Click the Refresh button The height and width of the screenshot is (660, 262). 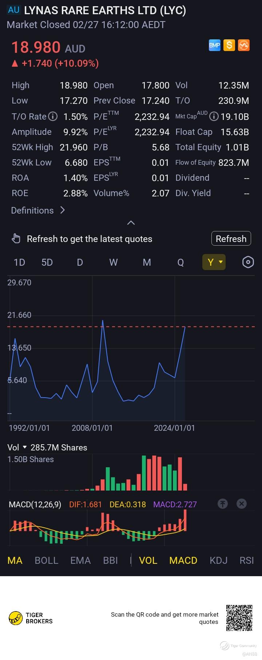click(231, 239)
